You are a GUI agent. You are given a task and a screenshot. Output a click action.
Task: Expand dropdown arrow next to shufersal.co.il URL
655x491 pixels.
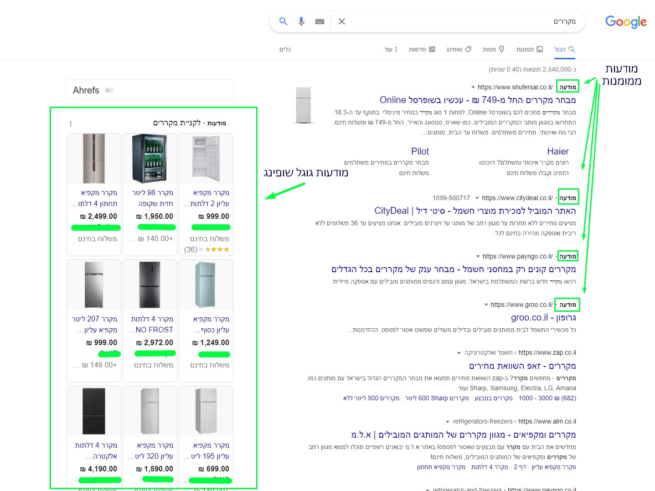(x=473, y=87)
